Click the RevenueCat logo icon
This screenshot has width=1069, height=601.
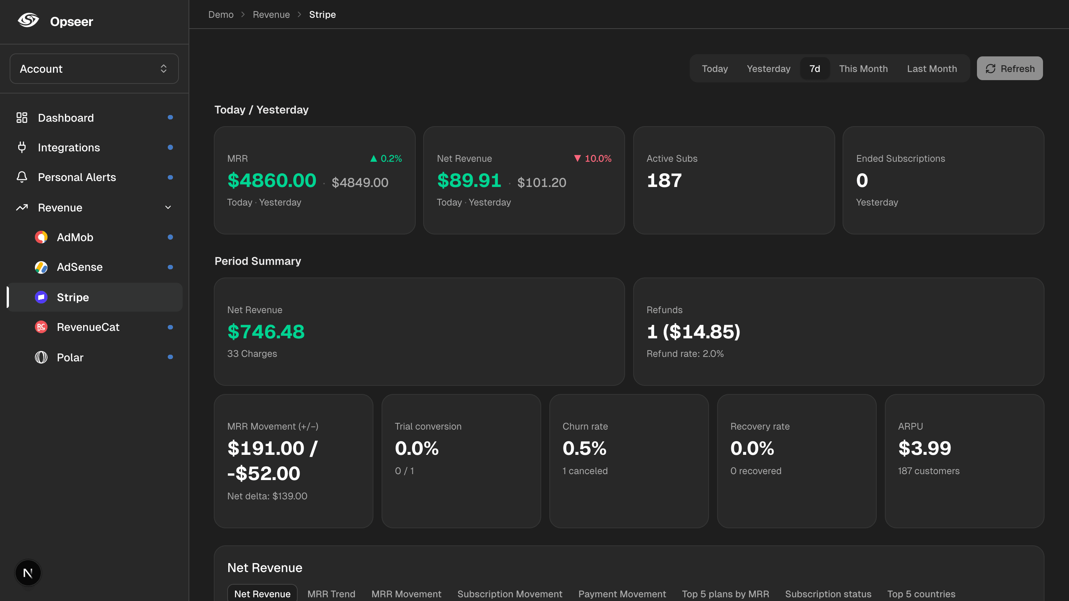tap(41, 327)
